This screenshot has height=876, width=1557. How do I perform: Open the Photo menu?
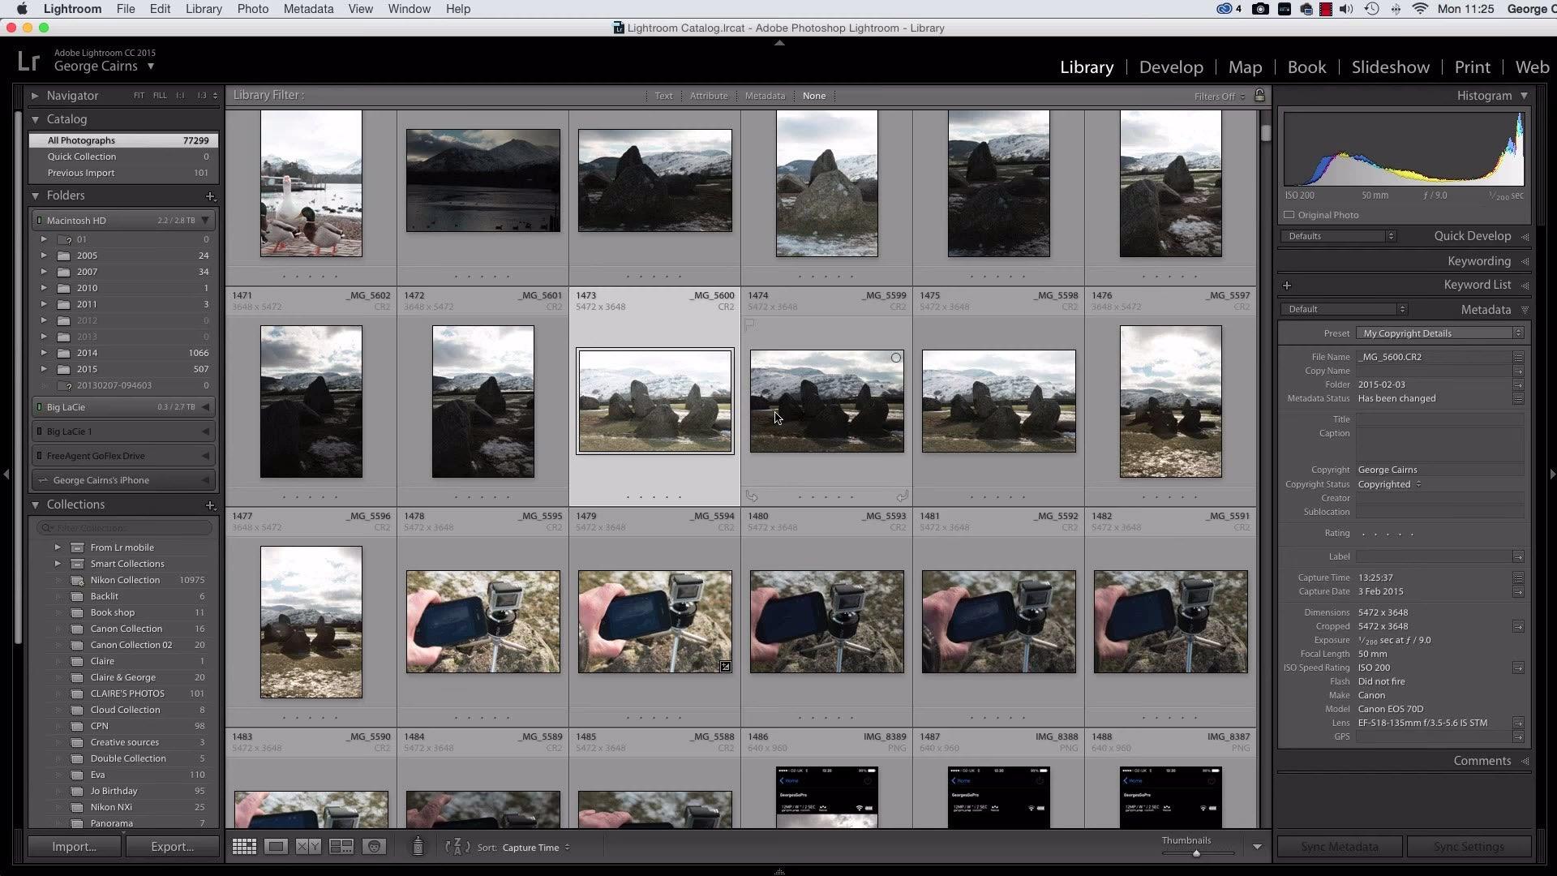[x=252, y=9]
